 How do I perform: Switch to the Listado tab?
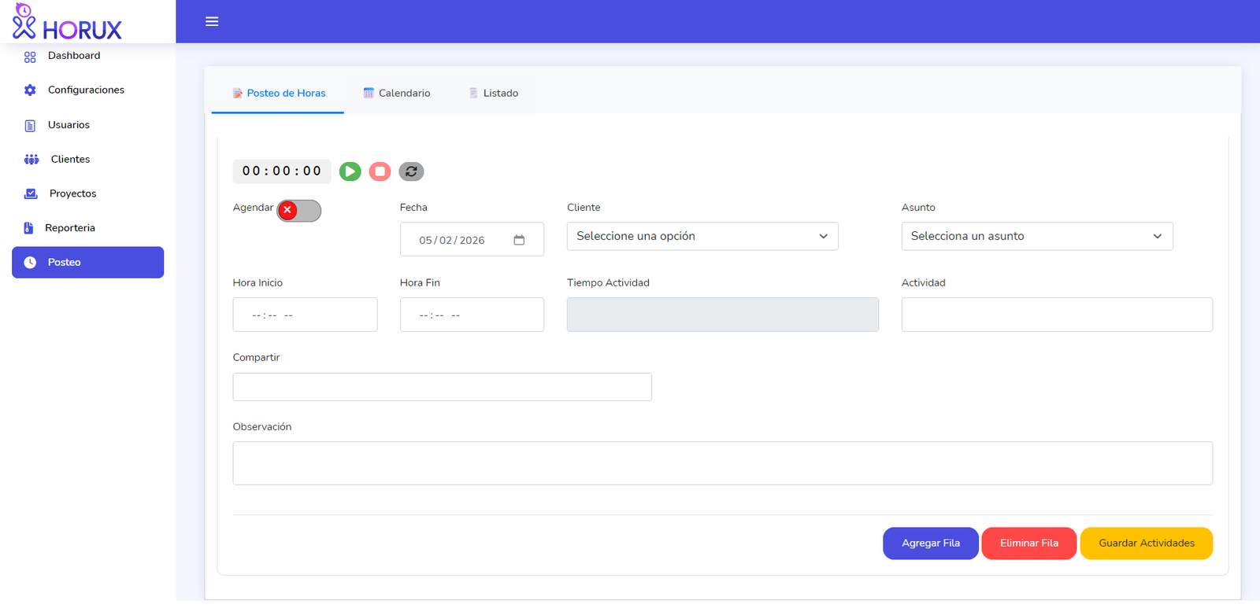coord(494,93)
